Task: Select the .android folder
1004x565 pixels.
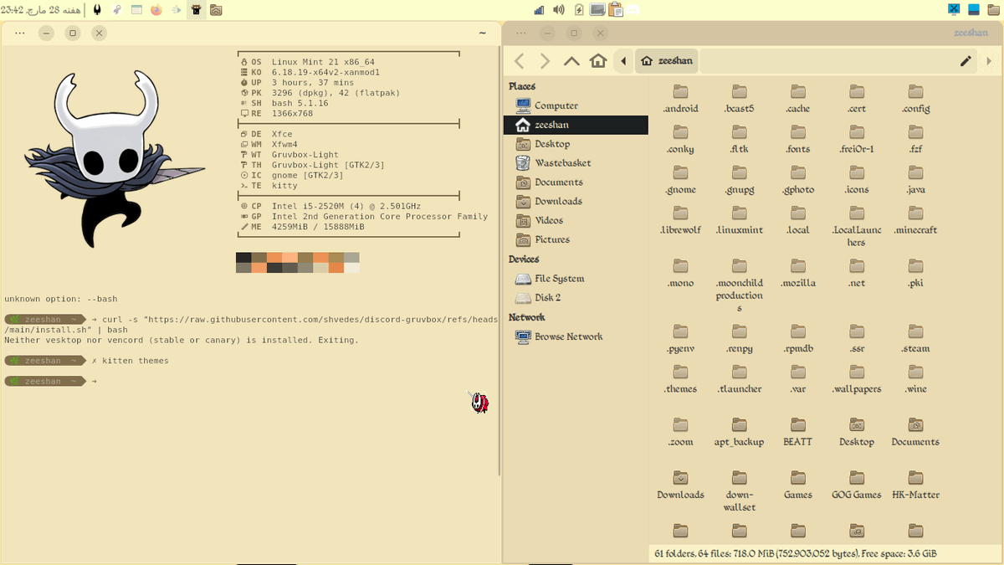Action: [x=680, y=99]
